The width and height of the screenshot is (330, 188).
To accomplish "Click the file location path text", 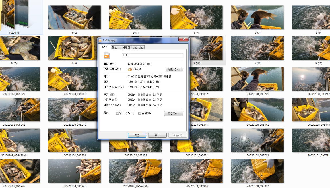I will 150,77.
